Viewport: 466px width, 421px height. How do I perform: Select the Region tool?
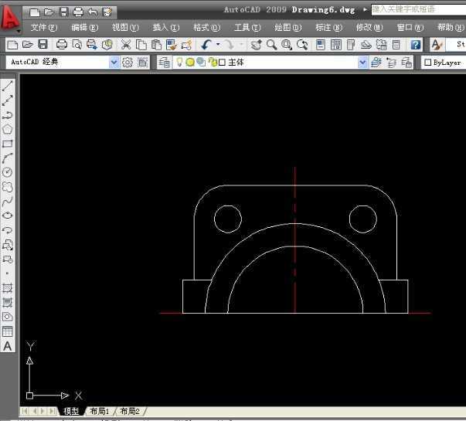[x=8, y=317]
